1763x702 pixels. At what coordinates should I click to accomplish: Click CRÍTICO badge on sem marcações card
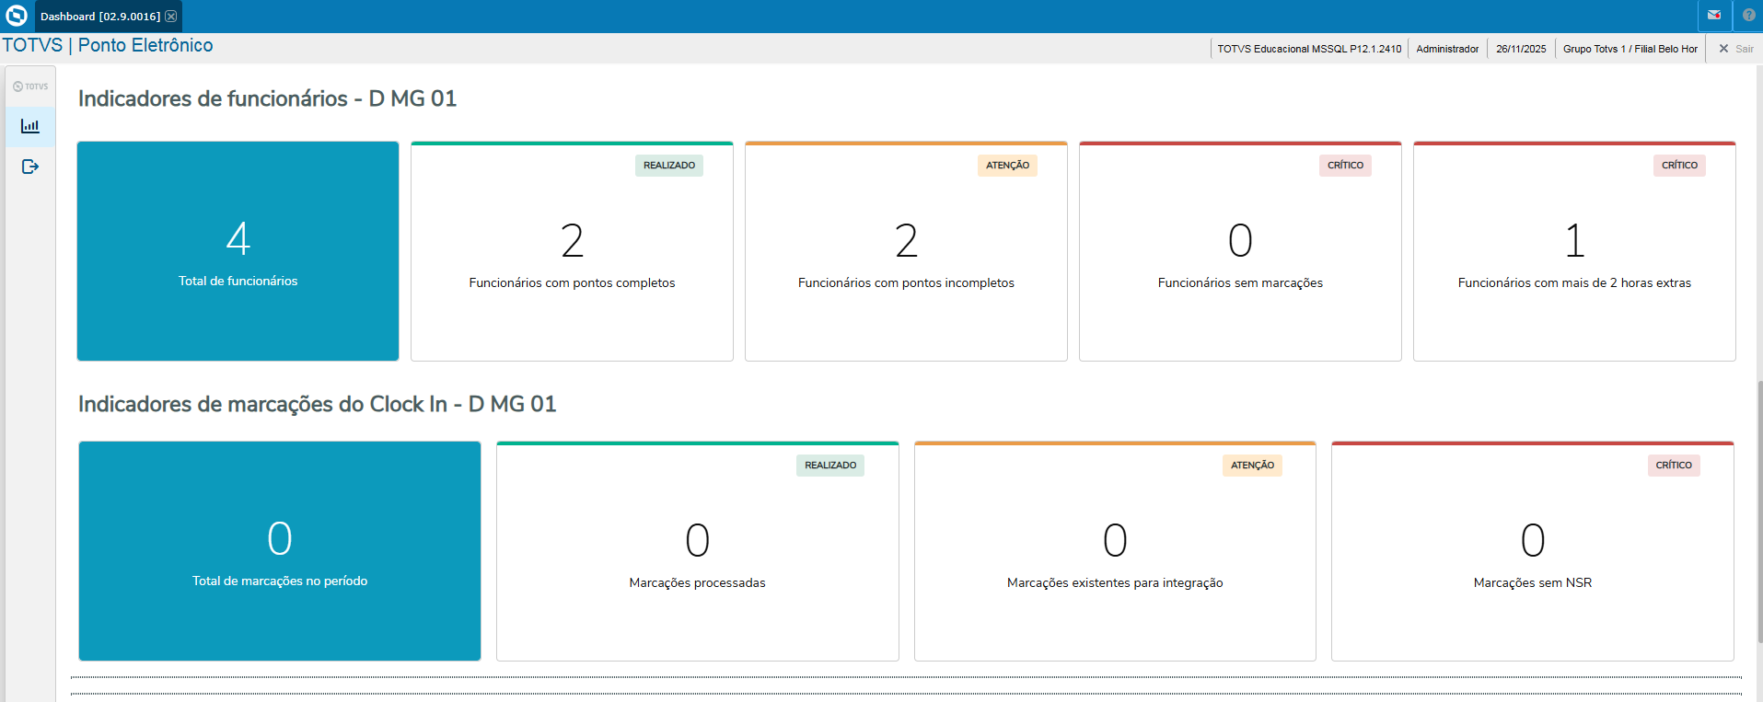pyautogui.click(x=1345, y=166)
